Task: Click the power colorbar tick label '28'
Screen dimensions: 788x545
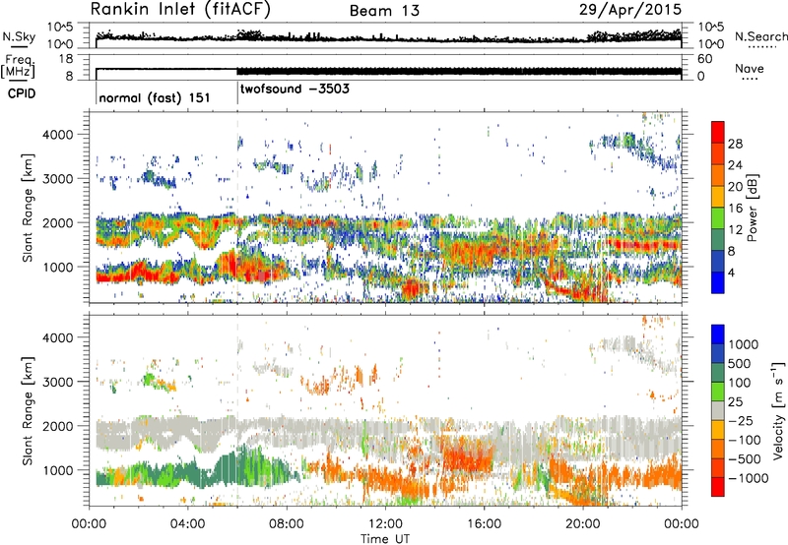Action: (x=735, y=144)
